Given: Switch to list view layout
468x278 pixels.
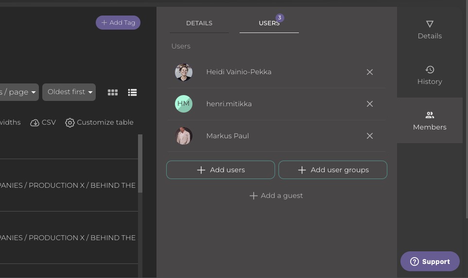Looking at the screenshot, I should 132,92.
